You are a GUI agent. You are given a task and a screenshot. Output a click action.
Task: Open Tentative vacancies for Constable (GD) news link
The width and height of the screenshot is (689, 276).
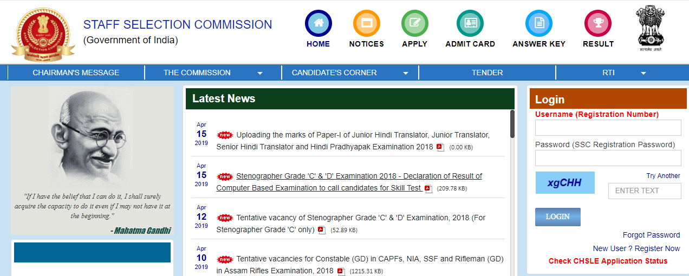[x=360, y=265]
